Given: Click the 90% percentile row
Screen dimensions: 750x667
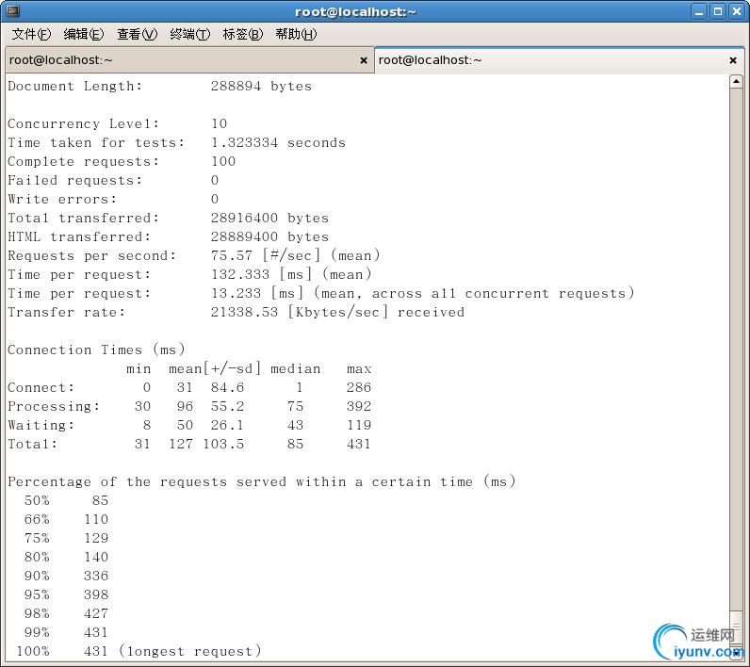Looking at the screenshot, I should (67, 576).
